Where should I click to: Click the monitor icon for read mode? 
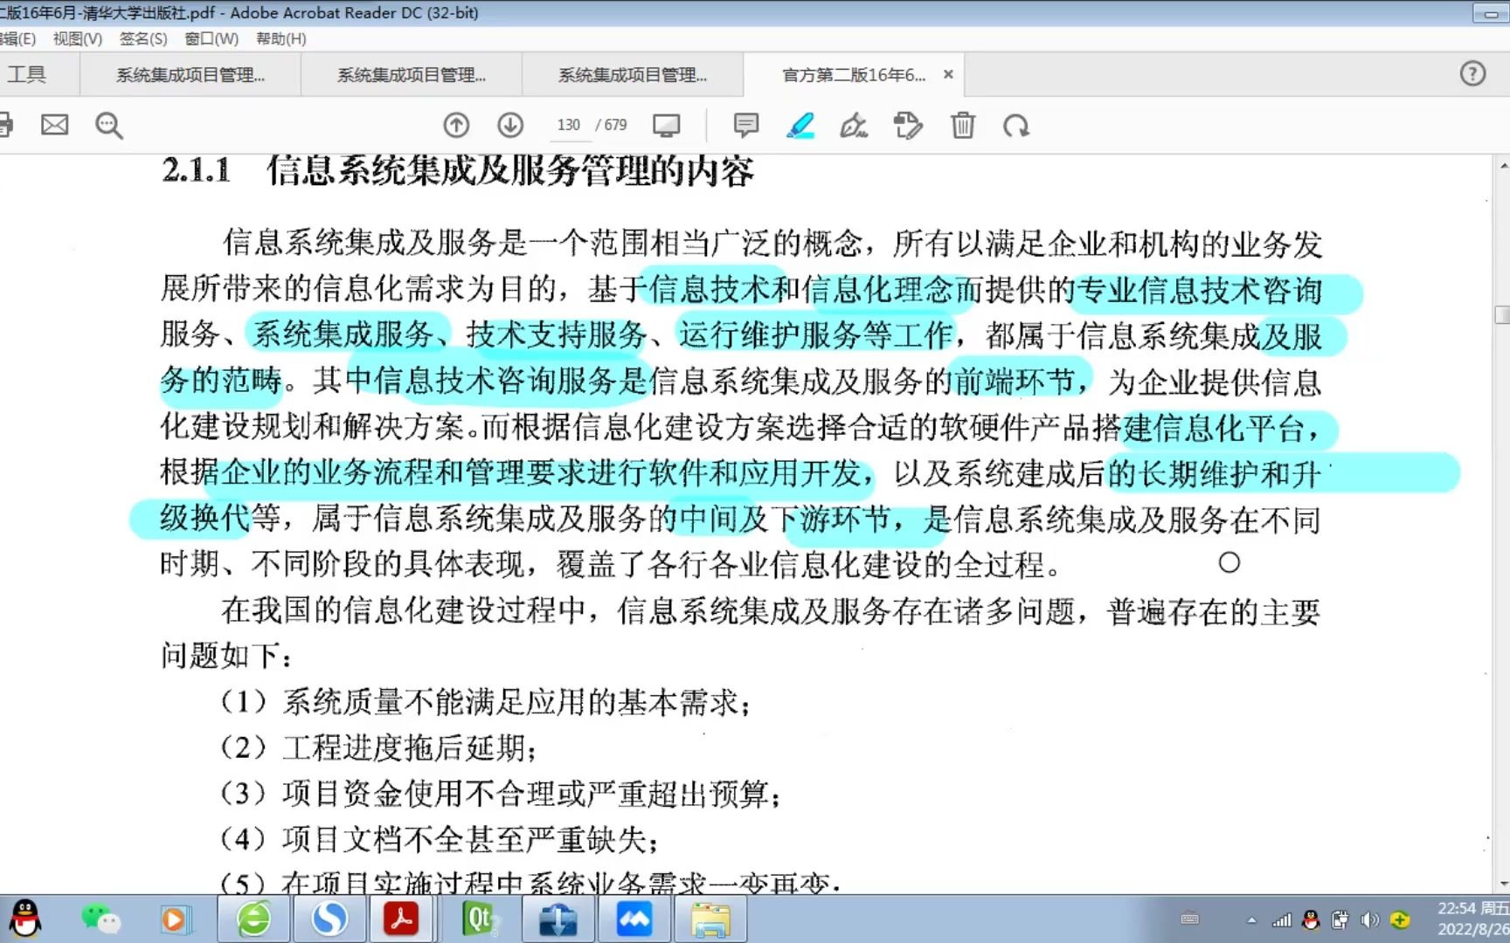(666, 126)
